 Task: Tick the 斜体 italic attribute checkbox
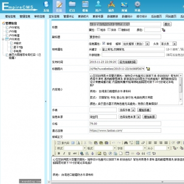[109, 29]
